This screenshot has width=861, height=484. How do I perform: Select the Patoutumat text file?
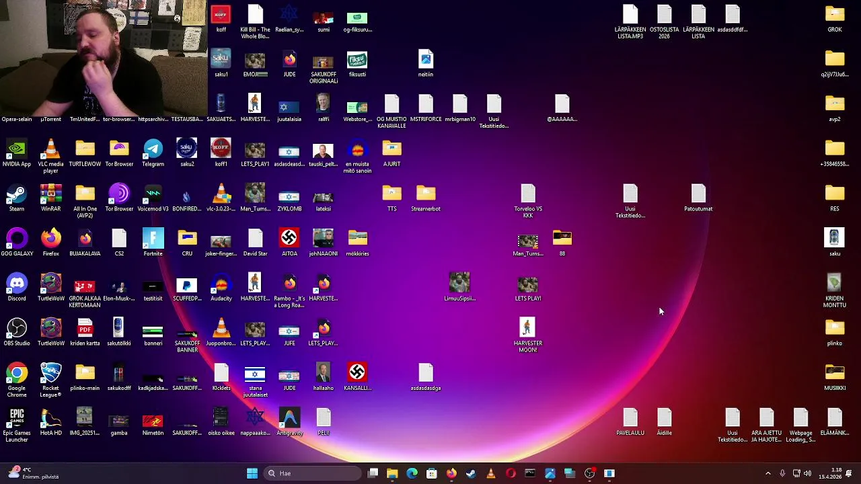(x=698, y=198)
